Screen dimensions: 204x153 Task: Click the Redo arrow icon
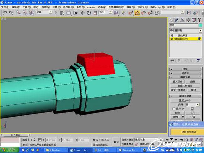[11, 13]
